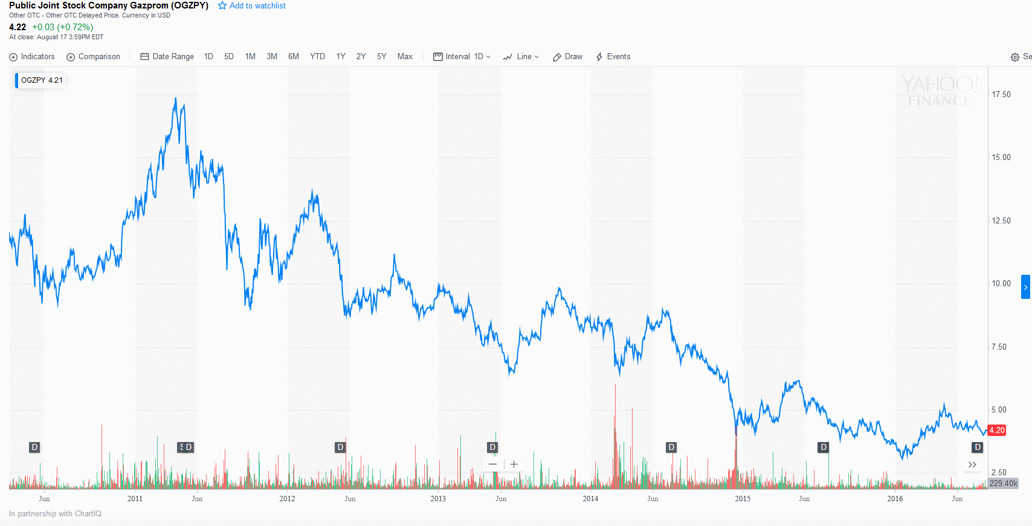Expand the Line chart type dropdown arrow
The image size is (1032, 526).
[x=537, y=57]
